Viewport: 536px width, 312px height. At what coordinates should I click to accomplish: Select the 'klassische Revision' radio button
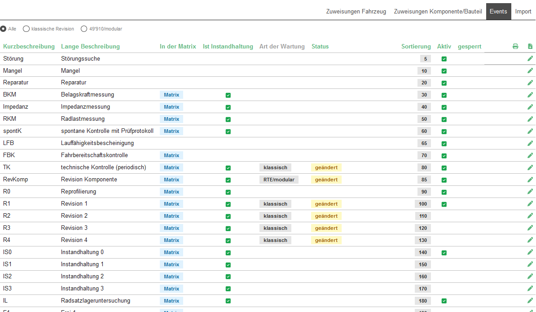coord(26,29)
